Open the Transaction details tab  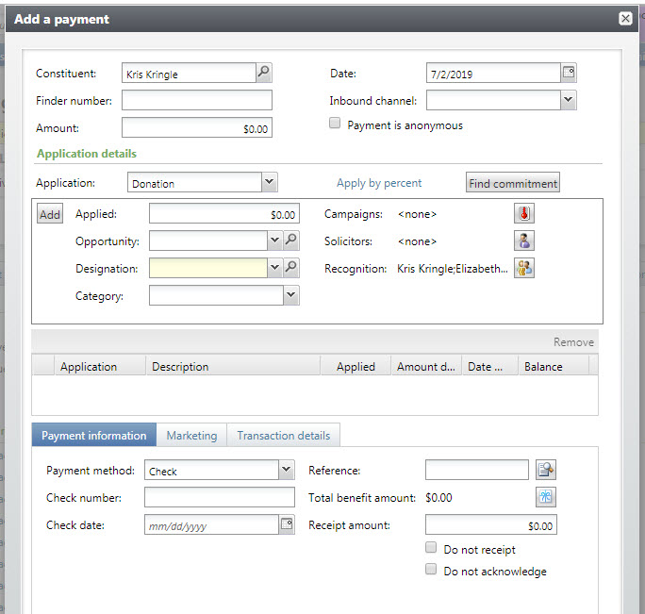(283, 436)
